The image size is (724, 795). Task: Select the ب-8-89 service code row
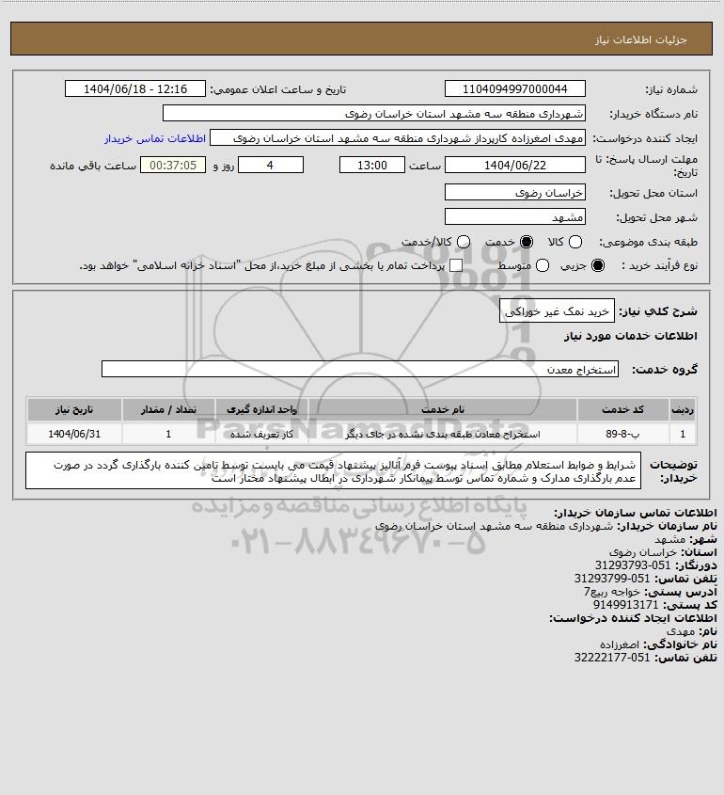[362, 434]
